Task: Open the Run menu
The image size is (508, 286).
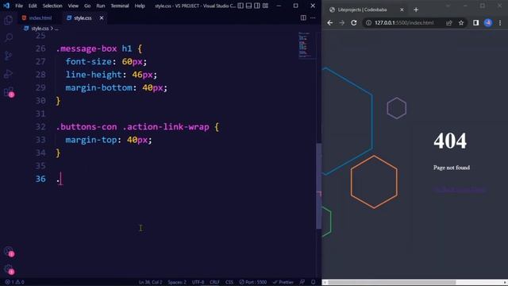Action: [x=101, y=6]
